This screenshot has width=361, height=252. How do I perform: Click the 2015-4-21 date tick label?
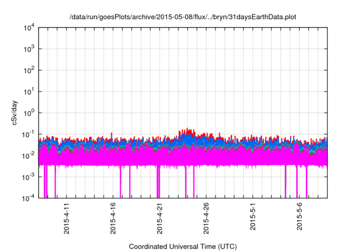click(160, 218)
